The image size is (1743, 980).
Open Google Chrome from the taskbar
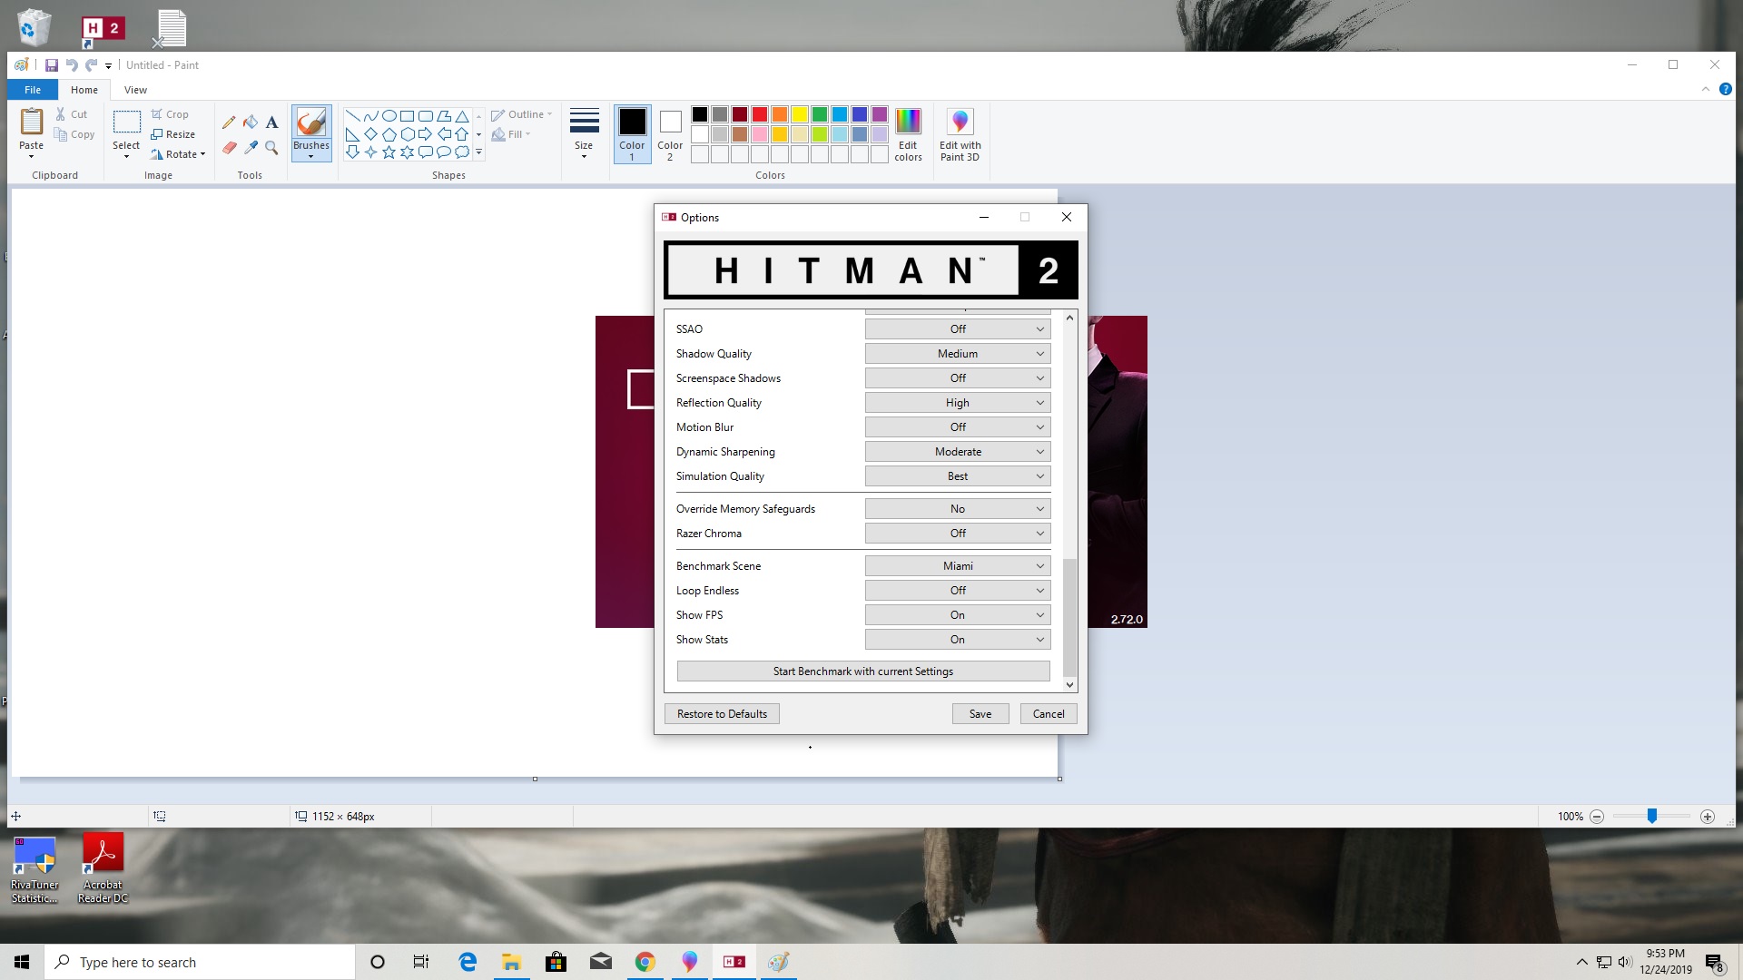click(x=645, y=962)
